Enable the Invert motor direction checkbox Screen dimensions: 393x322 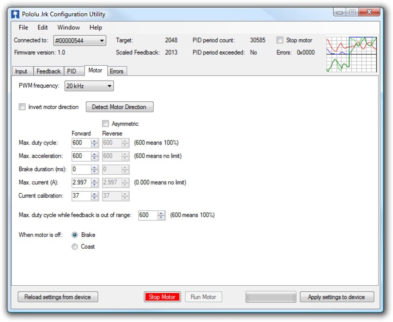(x=22, y=107)
